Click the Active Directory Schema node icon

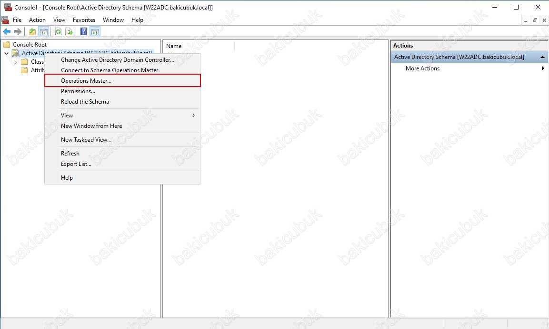point(16,53)
